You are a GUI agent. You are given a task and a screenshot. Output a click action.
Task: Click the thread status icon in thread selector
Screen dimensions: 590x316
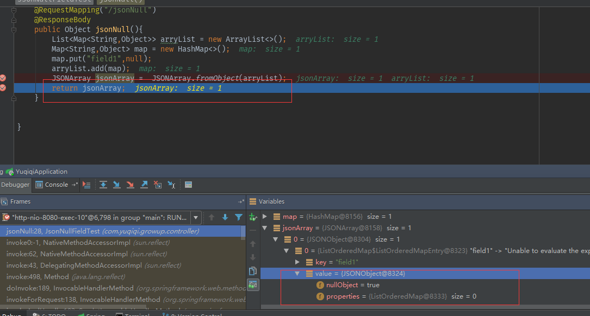[x=5, y=218]
